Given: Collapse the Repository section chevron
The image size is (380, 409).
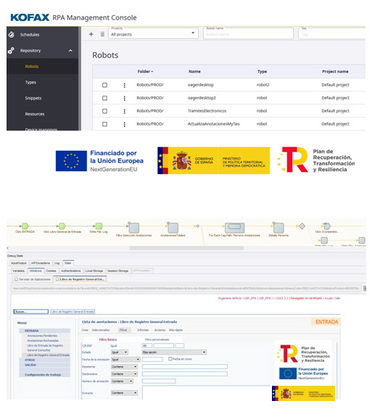Looking at the screenshot, I should [x=70, y=51].
